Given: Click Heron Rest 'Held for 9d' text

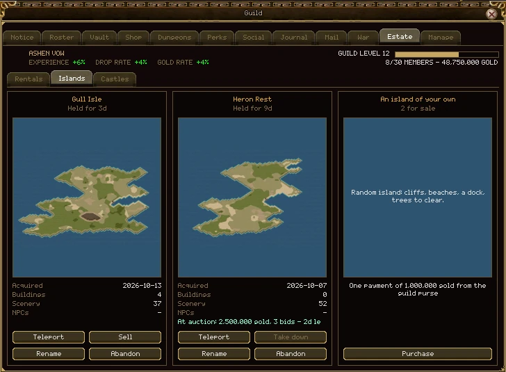Looking at the screenshot, I should 252,108.
